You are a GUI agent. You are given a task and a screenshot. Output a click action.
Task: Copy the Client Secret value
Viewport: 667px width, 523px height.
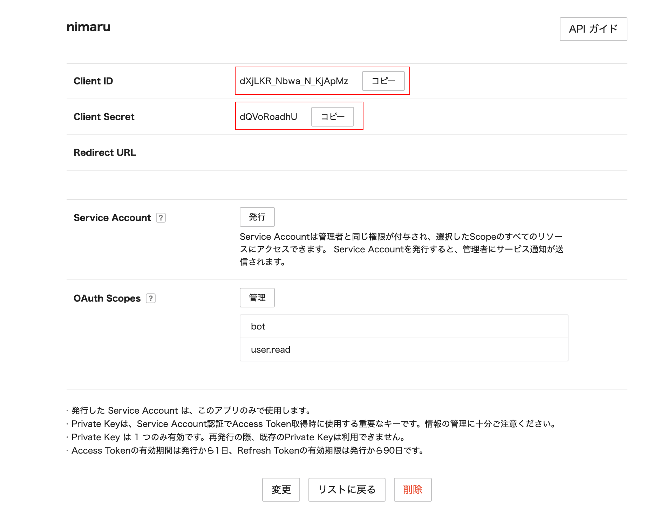coord(332,117)
